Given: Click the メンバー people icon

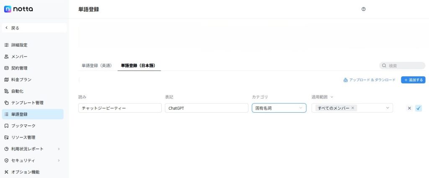Looking at the screenshot, I should [x=6, y=57].
